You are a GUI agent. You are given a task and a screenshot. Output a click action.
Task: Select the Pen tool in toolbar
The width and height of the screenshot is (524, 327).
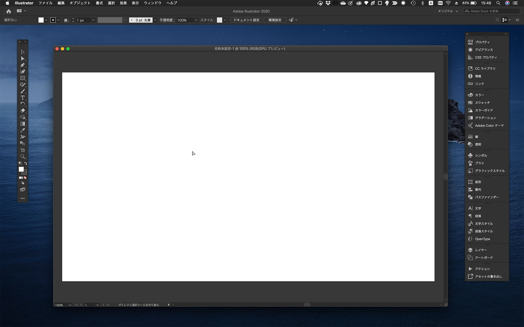click(x=22, y=65)
